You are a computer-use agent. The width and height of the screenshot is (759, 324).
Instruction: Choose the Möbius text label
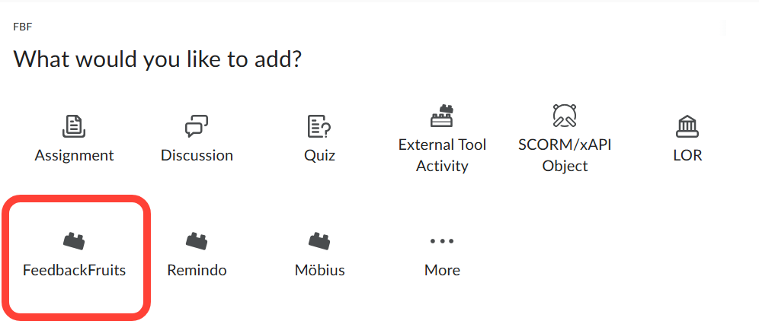pos(319,270)
